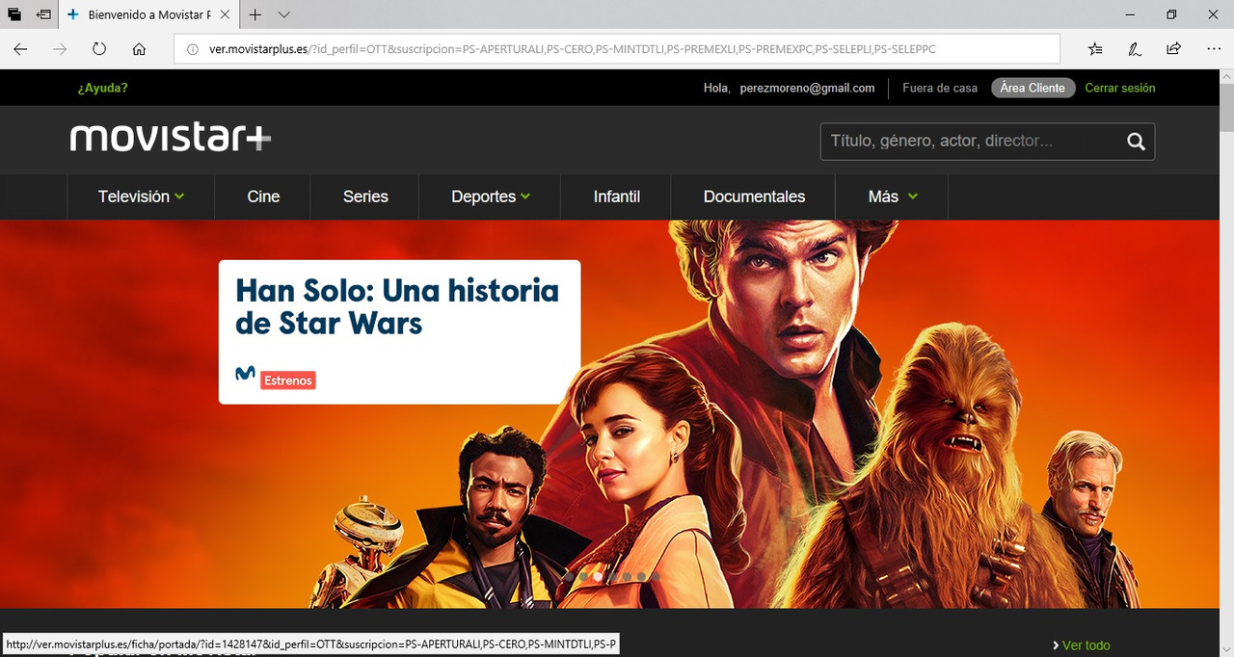Select seventh carousel slide dot
This screenshot has width=1234, height=657.
tap(656, 577)
